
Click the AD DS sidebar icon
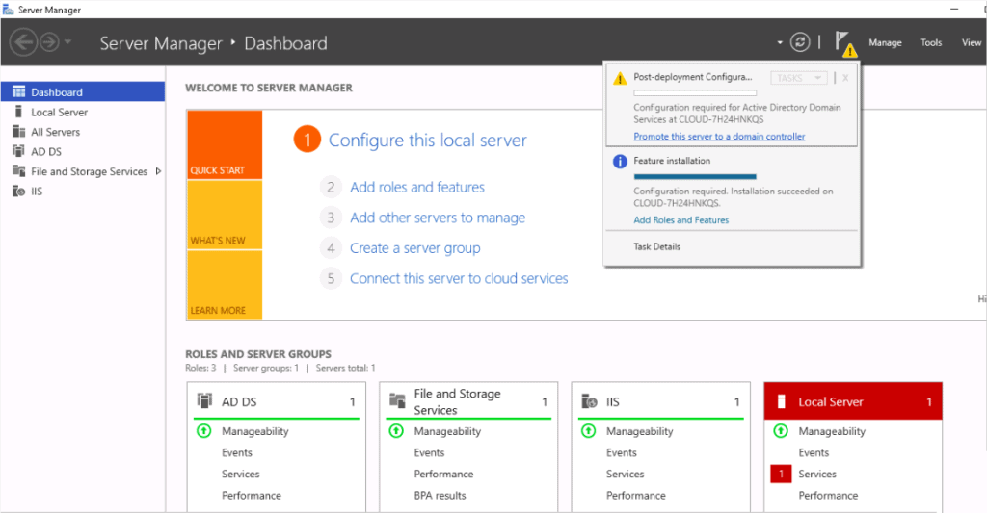tap(19, 151)
